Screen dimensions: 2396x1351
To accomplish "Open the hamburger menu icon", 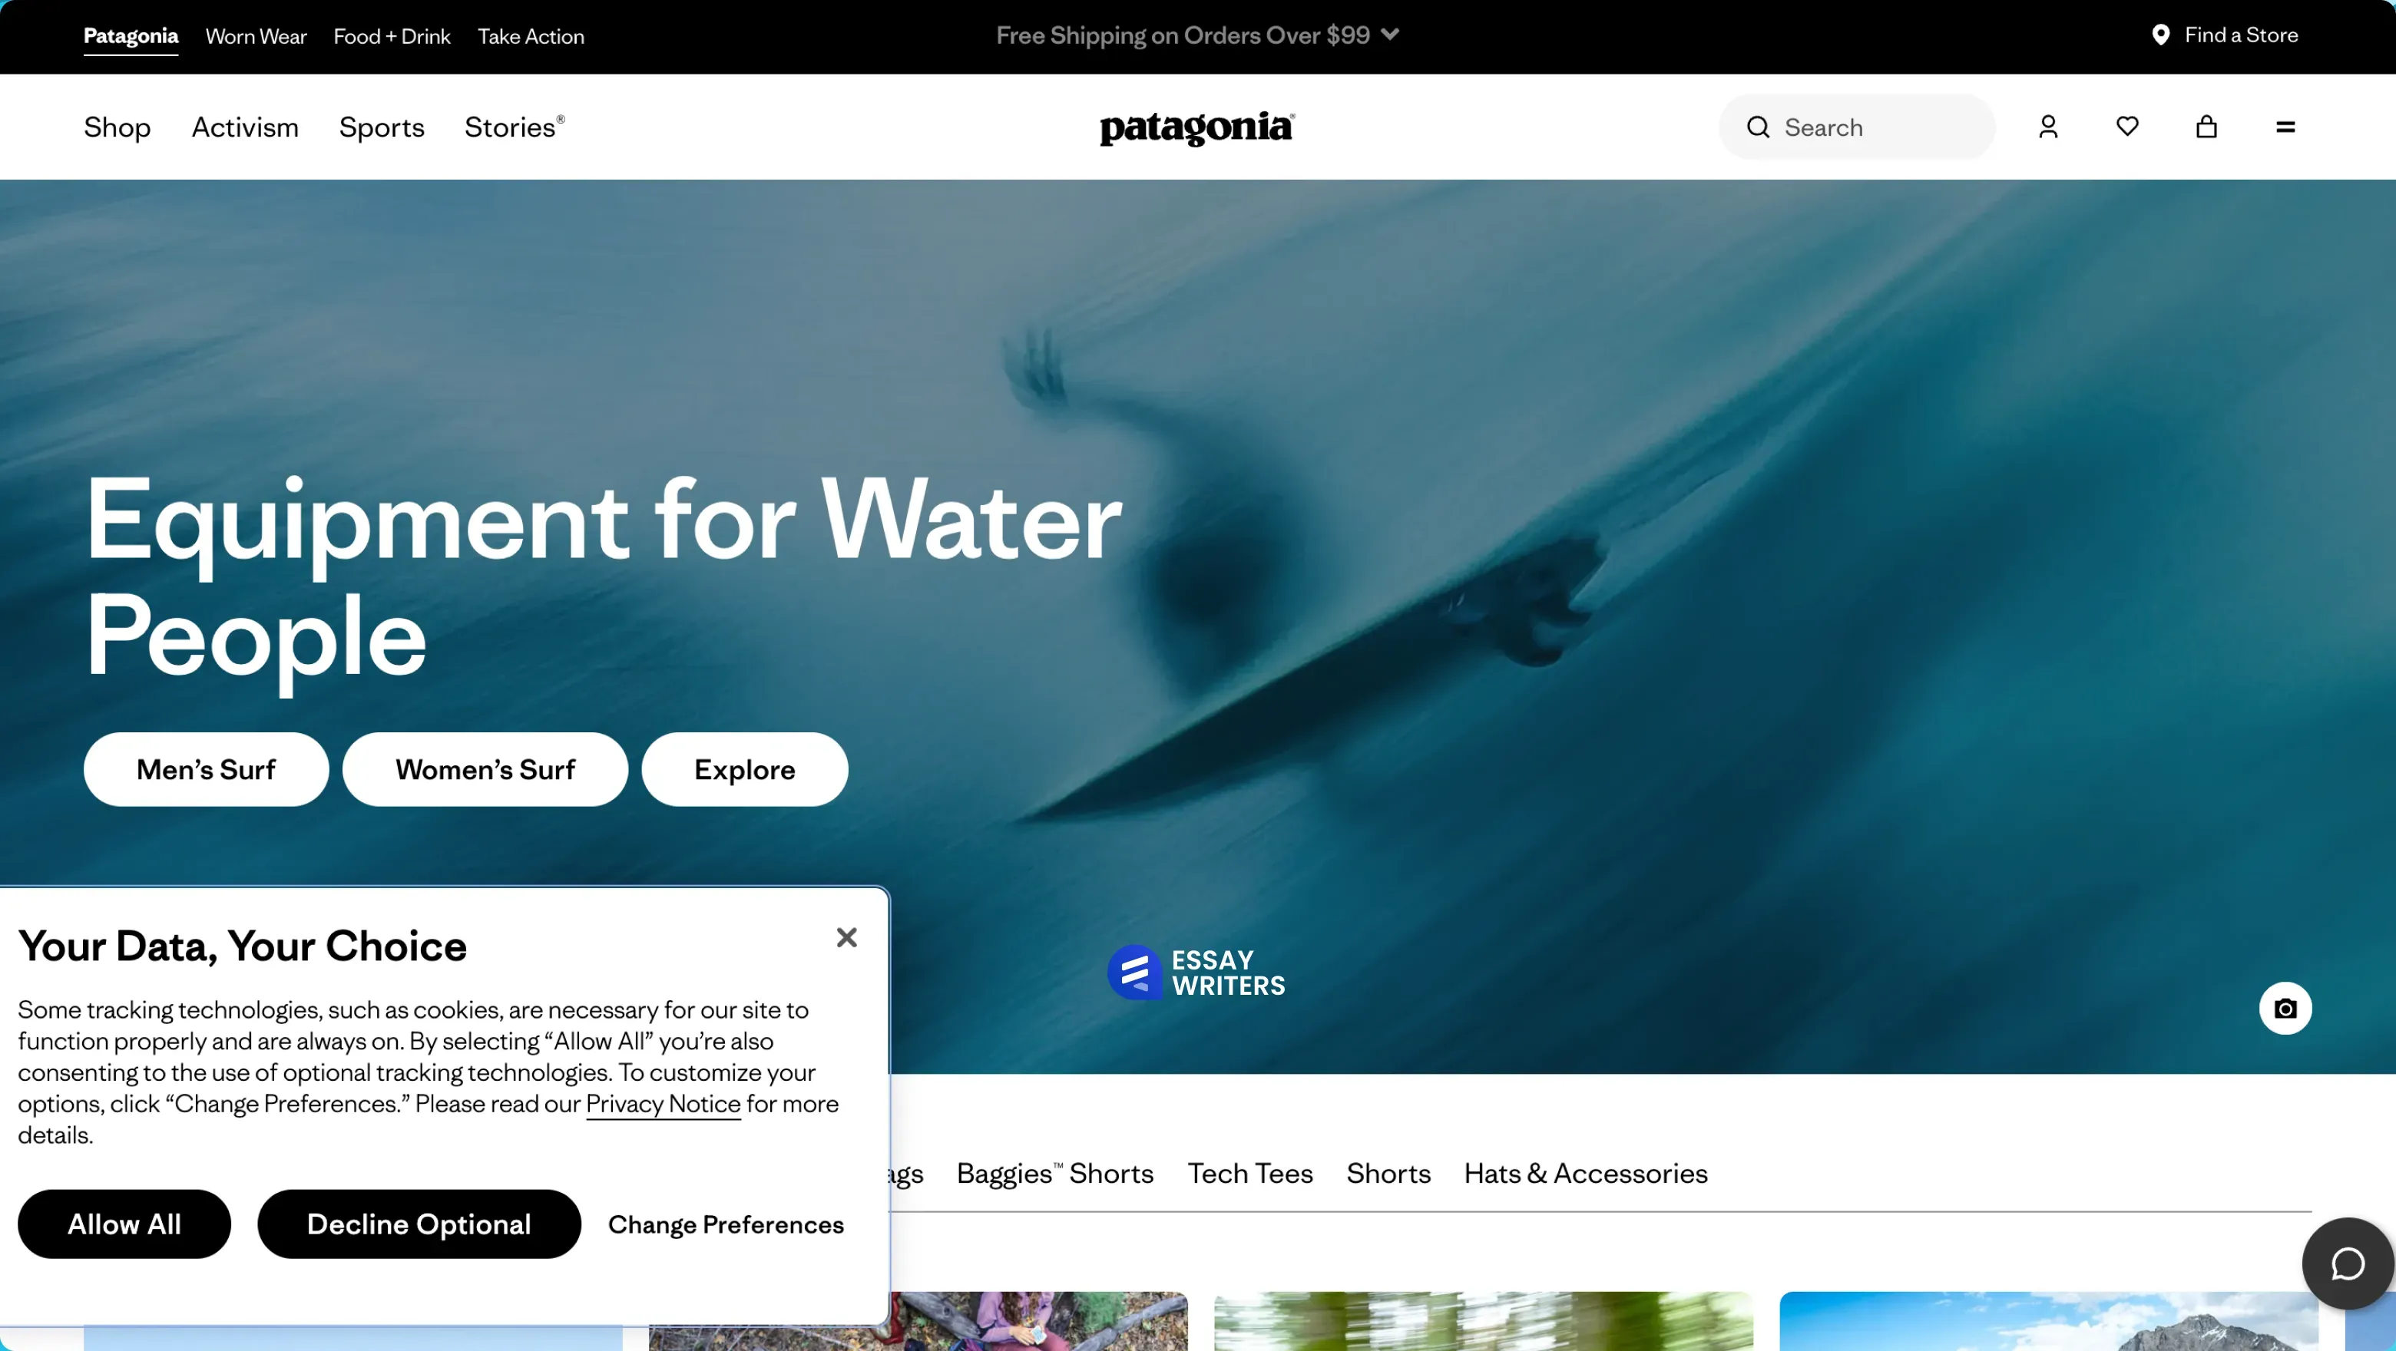I will tap(2285, 127).
